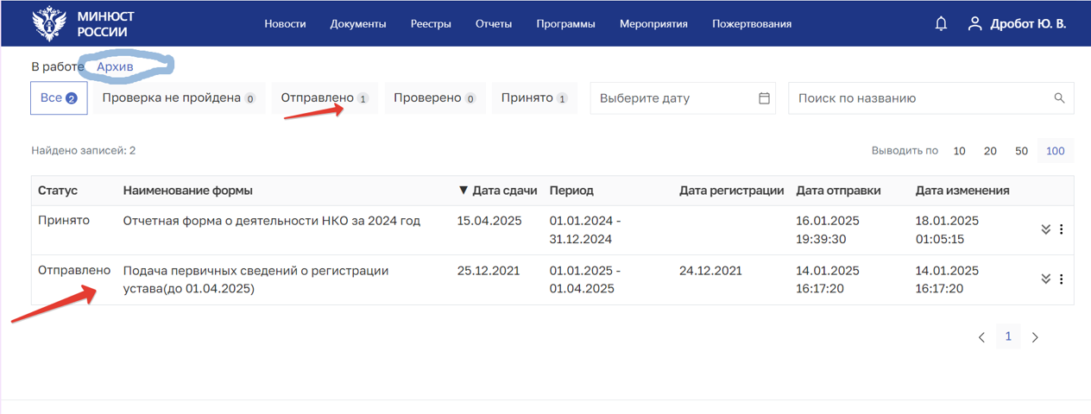
Task: Show only Отправлено status filter
Action: pyautogui.click(x=325, y=98)
